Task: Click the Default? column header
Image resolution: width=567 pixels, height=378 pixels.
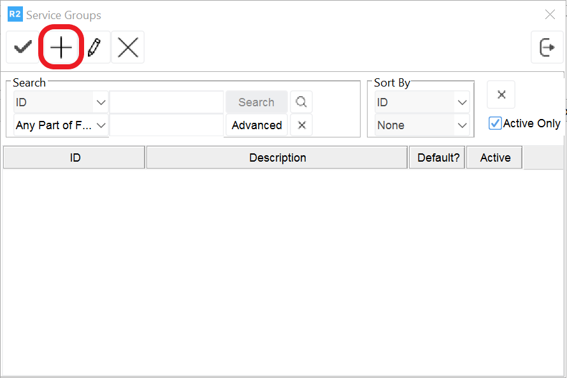Action: point(437,157)
